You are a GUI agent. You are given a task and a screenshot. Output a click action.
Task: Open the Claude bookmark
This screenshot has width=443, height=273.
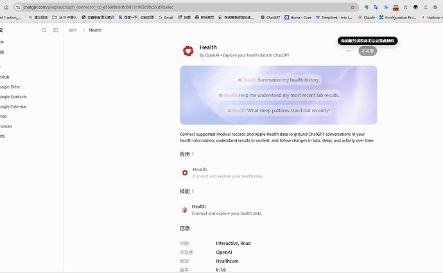tap(367, 17)
